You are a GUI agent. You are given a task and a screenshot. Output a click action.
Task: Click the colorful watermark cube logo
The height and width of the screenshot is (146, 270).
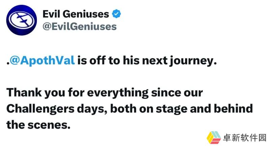pos(214,137)
